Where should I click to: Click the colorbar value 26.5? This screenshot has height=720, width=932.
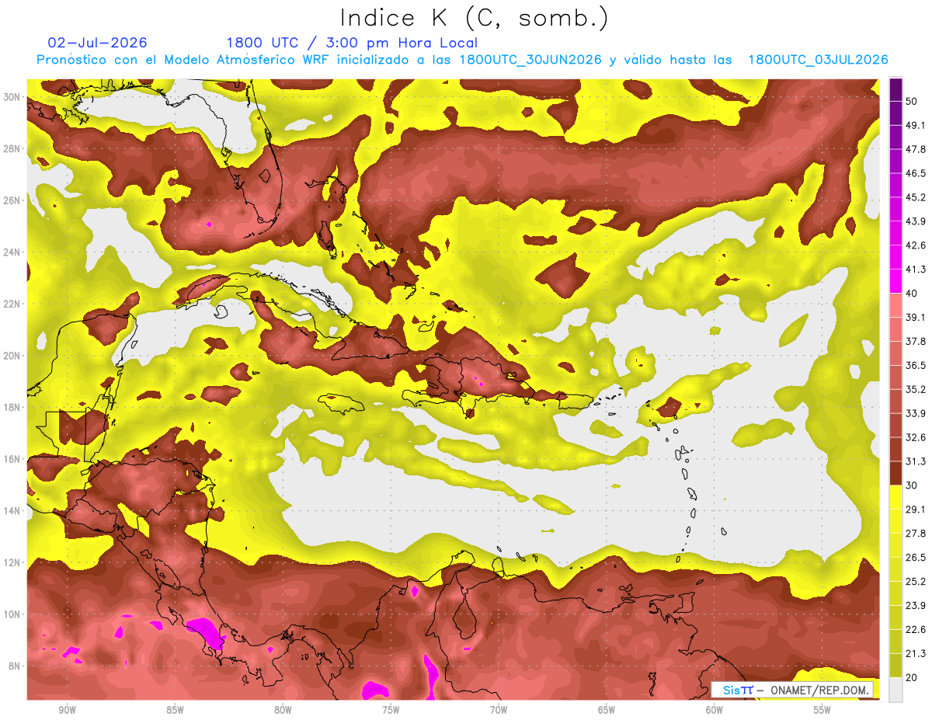tap(916, 558)
